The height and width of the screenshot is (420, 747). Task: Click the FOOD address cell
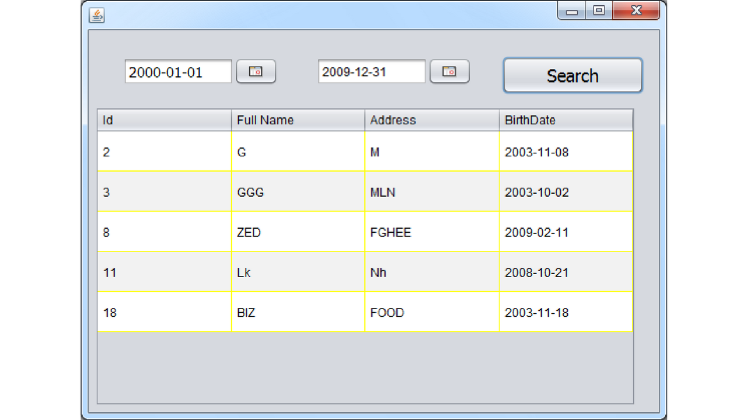point(432,311)
